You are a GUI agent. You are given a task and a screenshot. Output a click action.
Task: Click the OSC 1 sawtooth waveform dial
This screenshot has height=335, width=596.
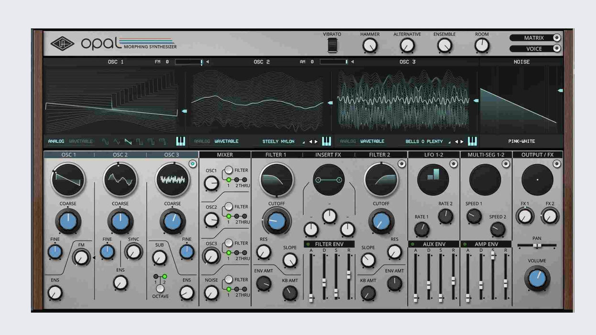click(68, 179)
